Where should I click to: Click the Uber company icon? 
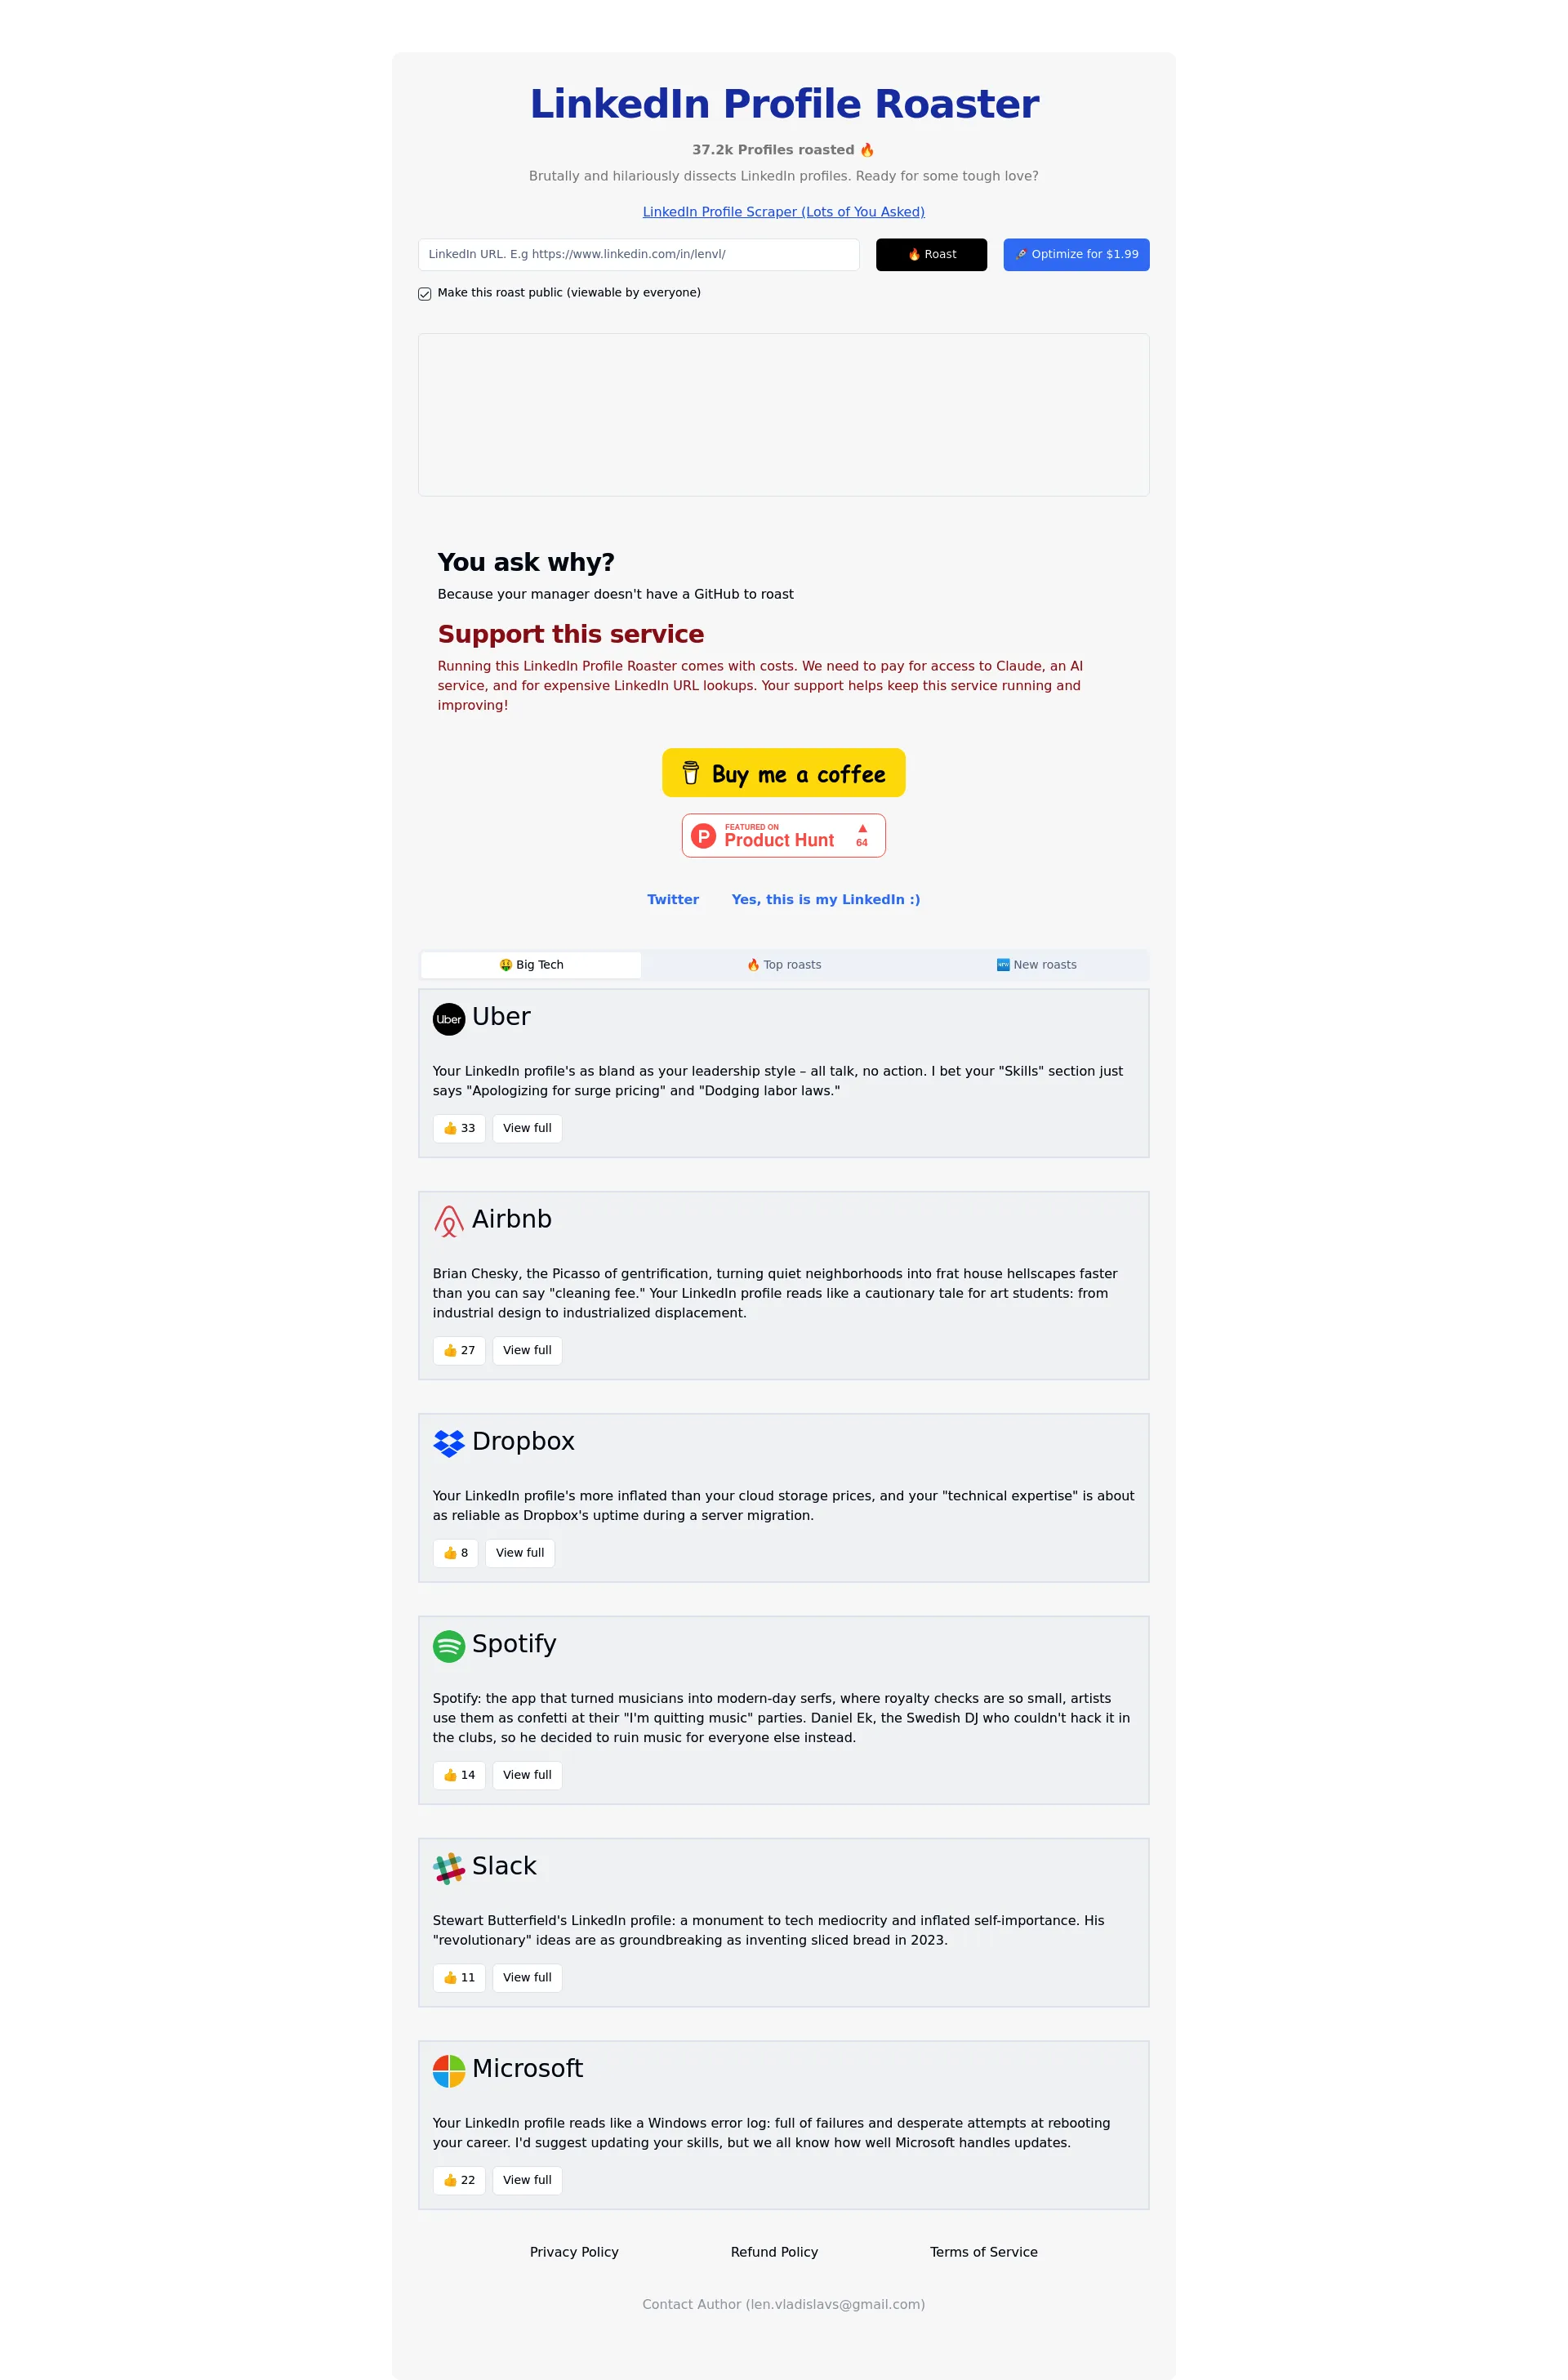coord(450,1015)
